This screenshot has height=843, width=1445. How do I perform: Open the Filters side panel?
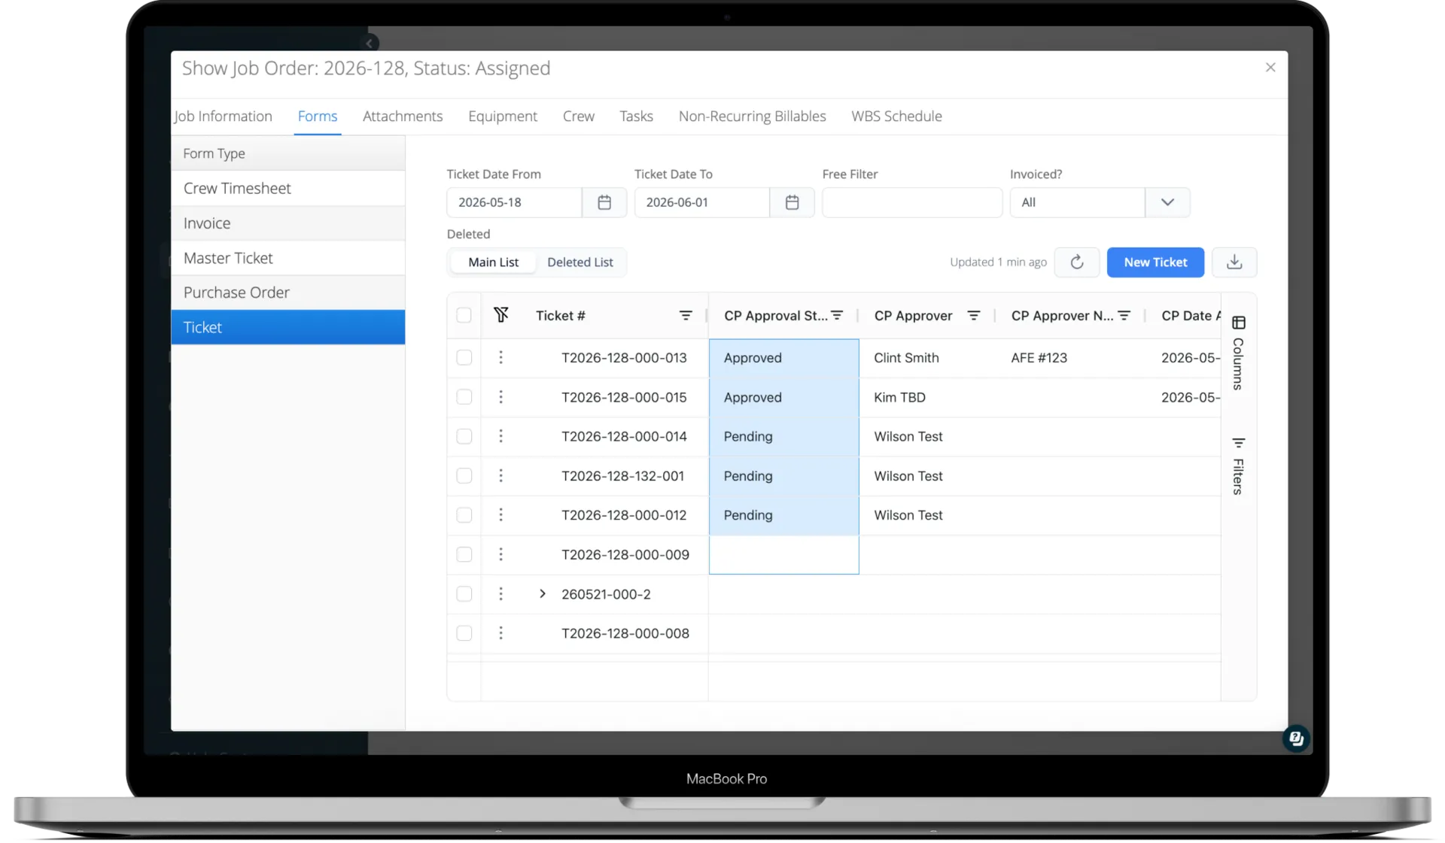1238,465
